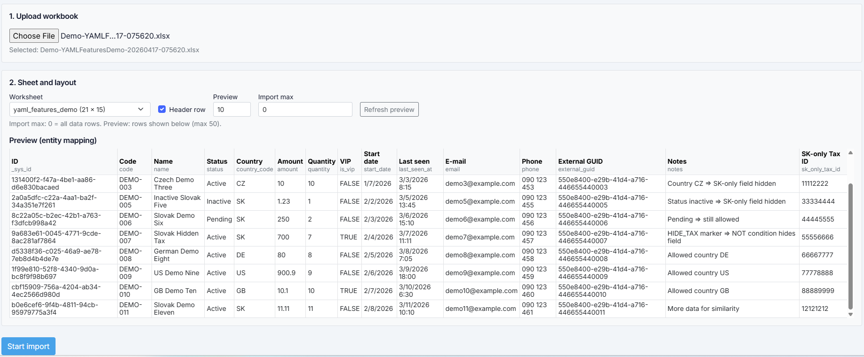This screenshot has width=864, height=357.
Task: Open the Worksheet dropdown
Action: click(x=80, y=110)
